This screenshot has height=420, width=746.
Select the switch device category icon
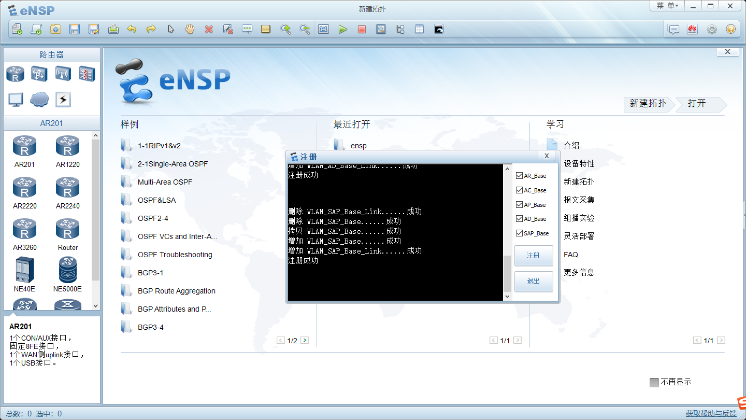click(39, 74)
